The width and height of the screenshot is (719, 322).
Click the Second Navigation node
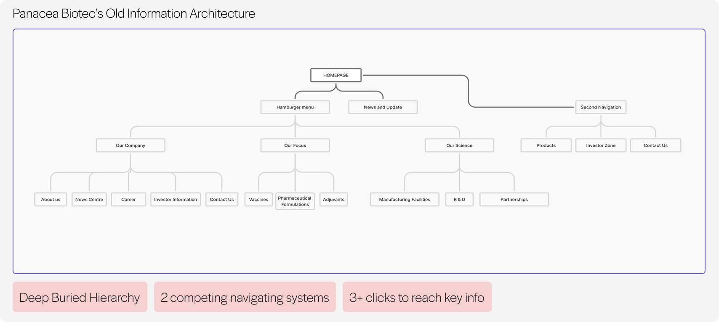point(601,107)
